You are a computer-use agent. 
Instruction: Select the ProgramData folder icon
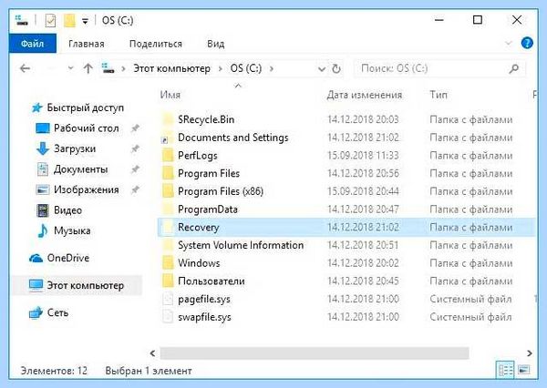tap(168, 209)
